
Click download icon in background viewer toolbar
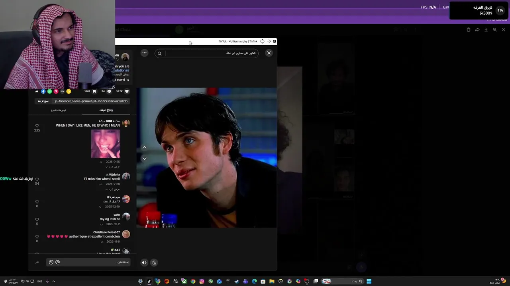(x=486, y=30)
